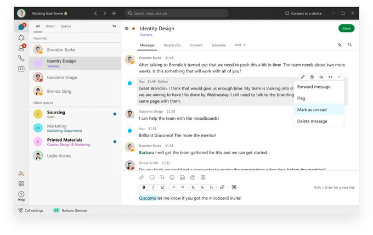Switch to the People (32) tab
The width and height of the screenshot is (373, 235).
[x=172, y=45]
